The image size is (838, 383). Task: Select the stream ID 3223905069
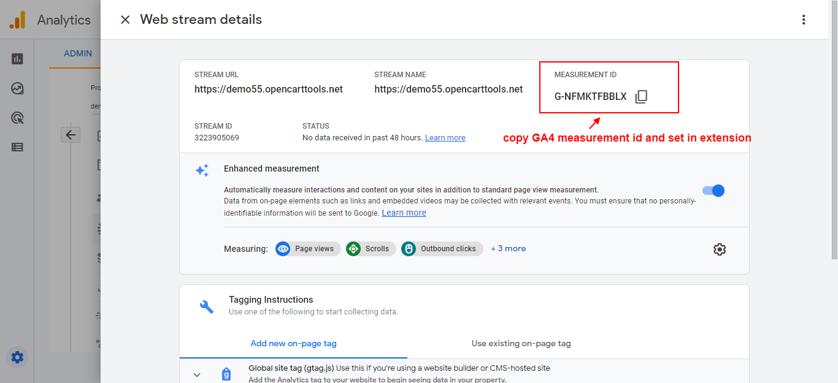(x=217, y=138)
